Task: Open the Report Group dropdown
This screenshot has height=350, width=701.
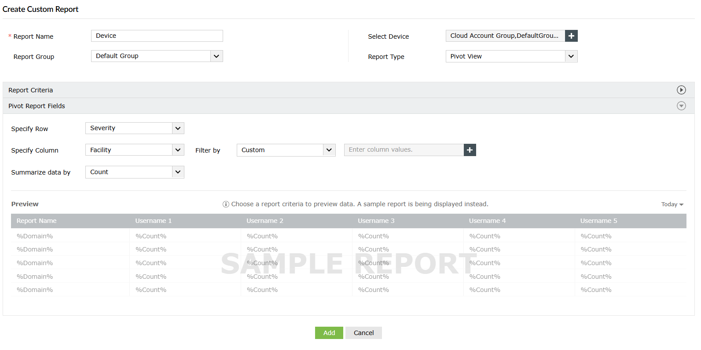Action: point(157,56)
